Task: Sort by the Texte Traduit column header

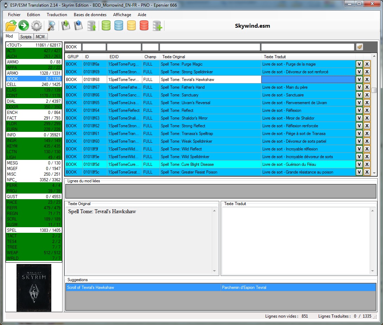Action: 308,57
